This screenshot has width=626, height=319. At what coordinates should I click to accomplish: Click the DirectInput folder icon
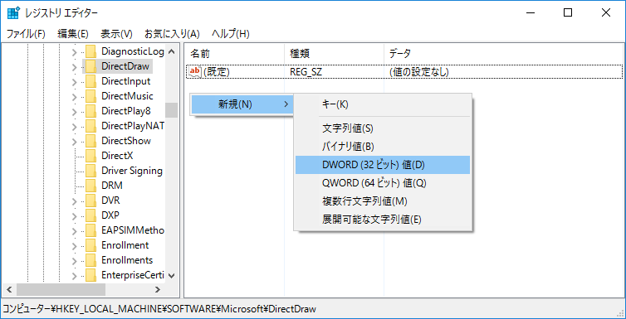tap(91, 81)
